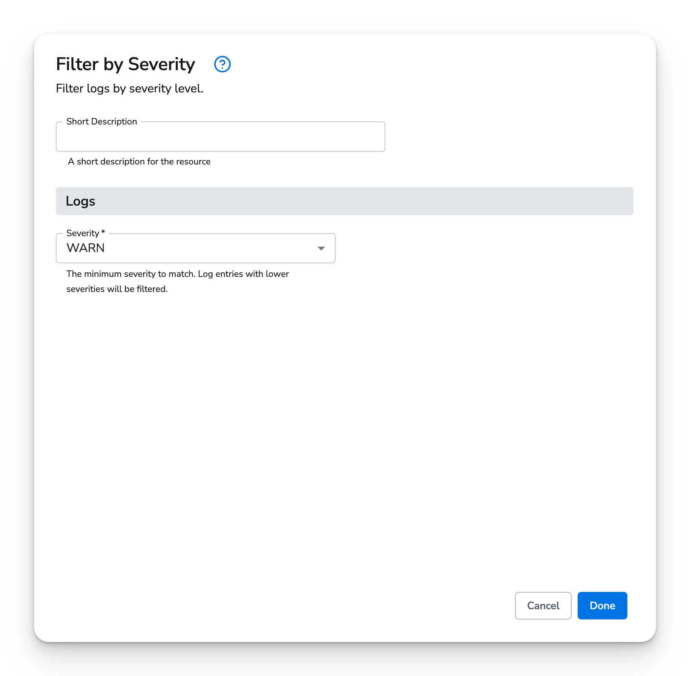
Task: Click inside the Short Description field
Action: tap(220, 137)
